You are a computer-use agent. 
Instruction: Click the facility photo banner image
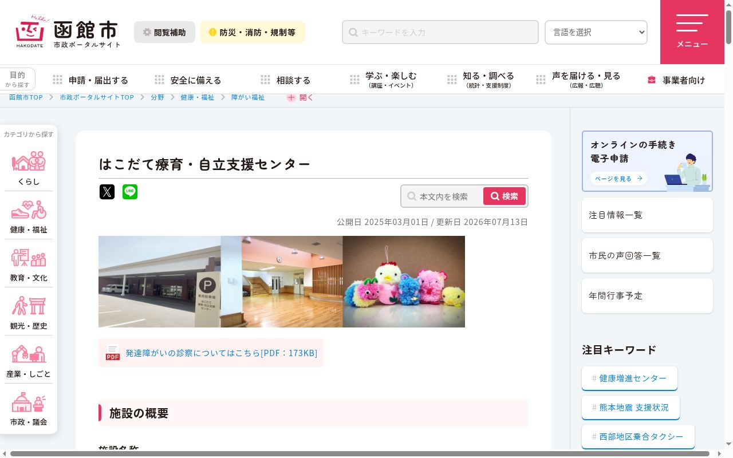282,282
